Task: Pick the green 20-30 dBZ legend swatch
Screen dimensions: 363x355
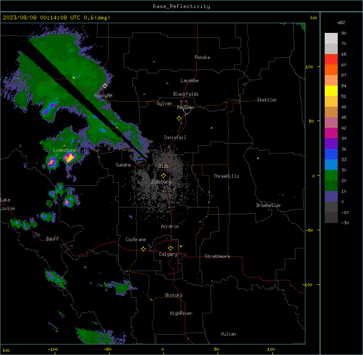Action: pyautogui.click(x=331, y=175)
